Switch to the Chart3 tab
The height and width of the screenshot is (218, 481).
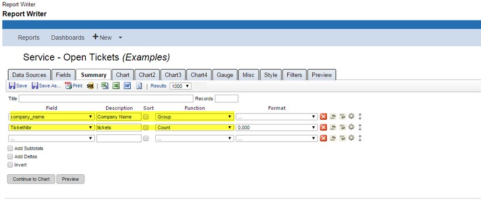click(173, 75)
